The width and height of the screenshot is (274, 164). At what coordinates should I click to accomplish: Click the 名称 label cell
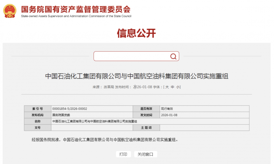[x=38, y=121]
